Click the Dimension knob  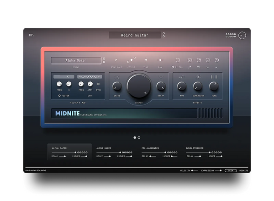pos(198,86)
